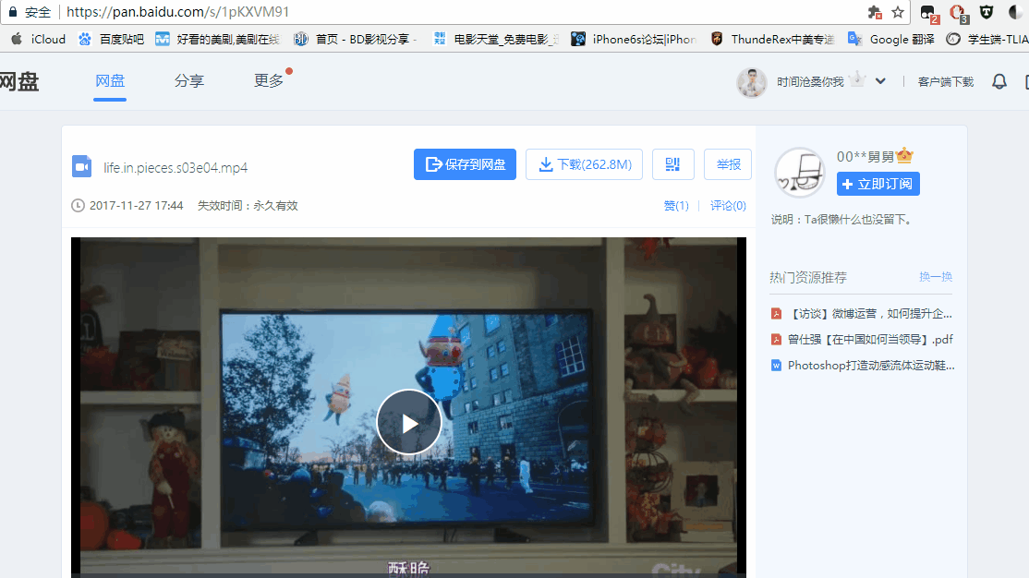Click the PDF icon beside 【访谈】微博运营 recommendation

(776, 313)
